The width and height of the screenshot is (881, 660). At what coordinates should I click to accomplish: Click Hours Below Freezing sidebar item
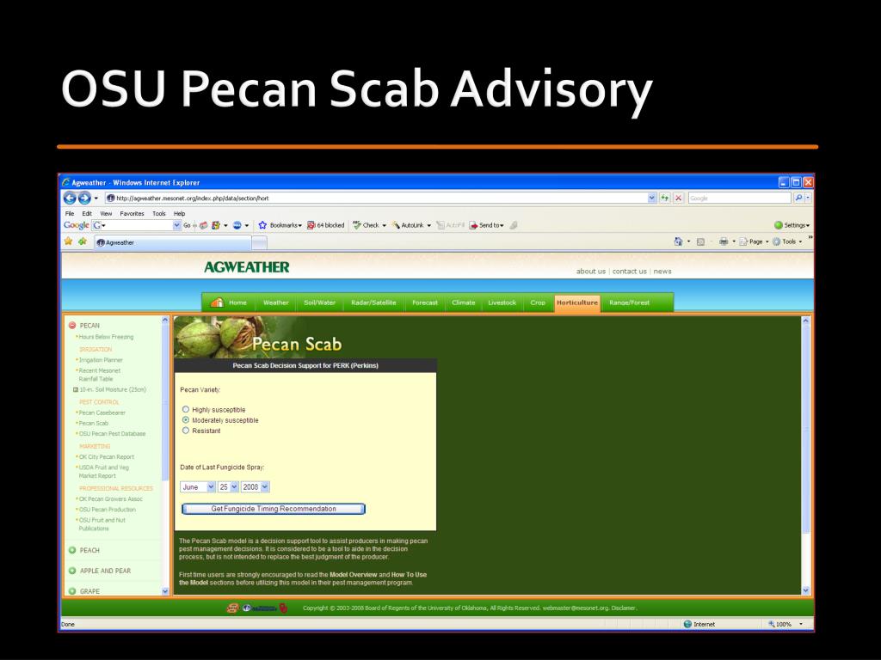pos(106,337)
